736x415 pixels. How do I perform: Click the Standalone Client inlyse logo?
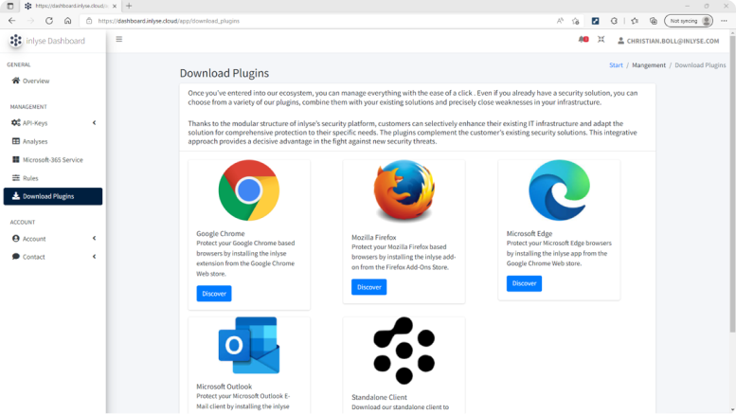click(x=404, y=351)
